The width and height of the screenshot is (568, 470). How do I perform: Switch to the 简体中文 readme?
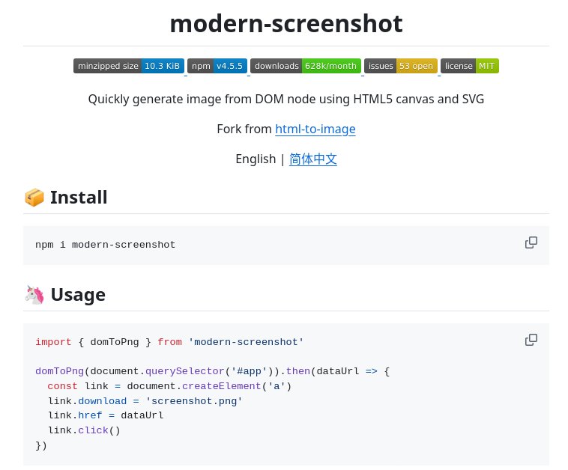click(x=313, y=159)
